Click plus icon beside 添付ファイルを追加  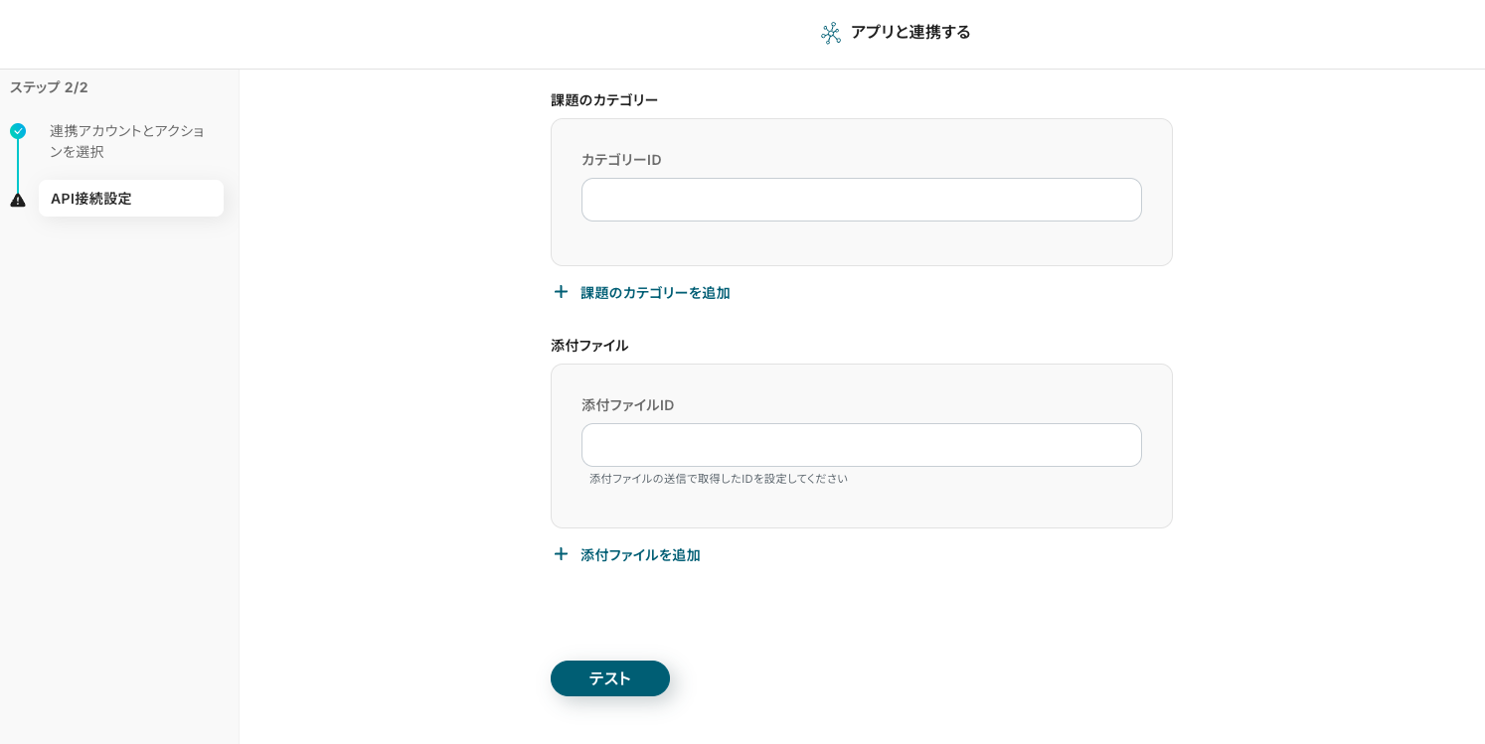coord(561,554)
